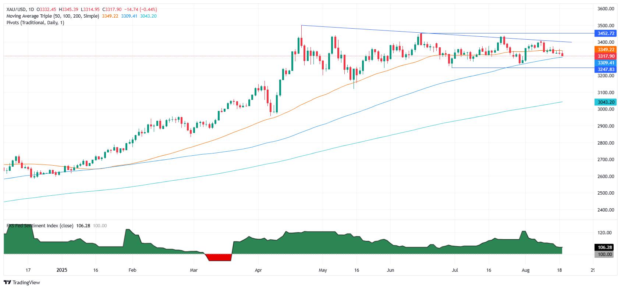Image resolution: width=621 pixels, height=289 pixels.
Task: Click the TradingView logo
Action: click(22, 282)
